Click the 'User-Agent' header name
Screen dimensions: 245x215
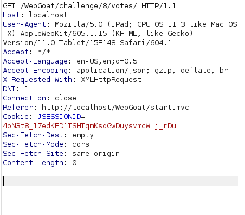pyautogui.click(x=24, y=24)
